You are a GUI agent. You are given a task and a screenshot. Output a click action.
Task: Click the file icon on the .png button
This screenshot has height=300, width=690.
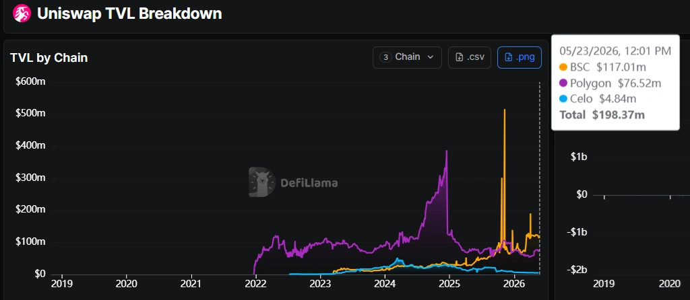pyautogui.click(x=508, y=57)
